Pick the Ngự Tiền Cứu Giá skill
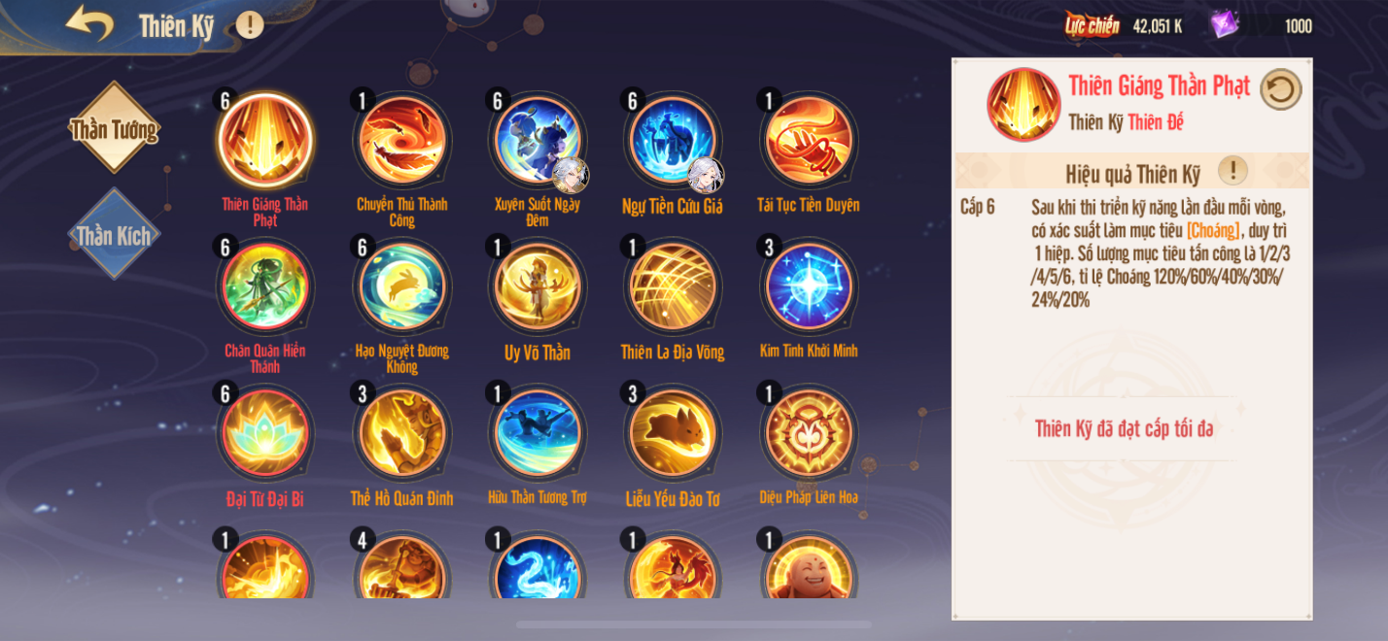This screenshot has height=641, width=1388. [673, 140]
